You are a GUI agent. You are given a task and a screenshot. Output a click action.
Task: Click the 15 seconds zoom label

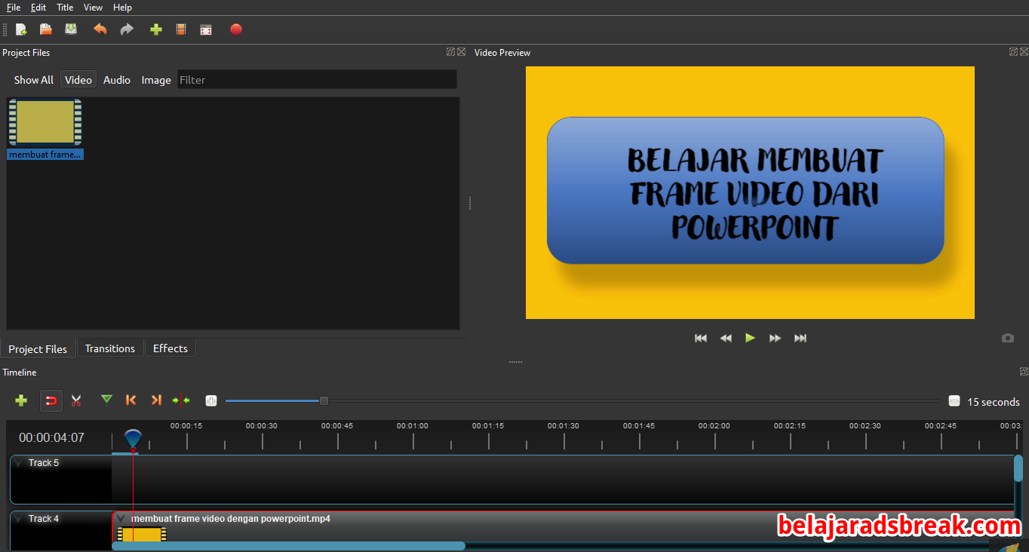coord(994,402)
